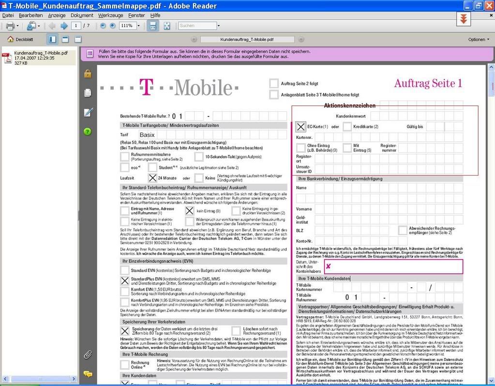Open the Bearbeiten menu
This screenshot has width=495, height=386.
coord(30,15)
